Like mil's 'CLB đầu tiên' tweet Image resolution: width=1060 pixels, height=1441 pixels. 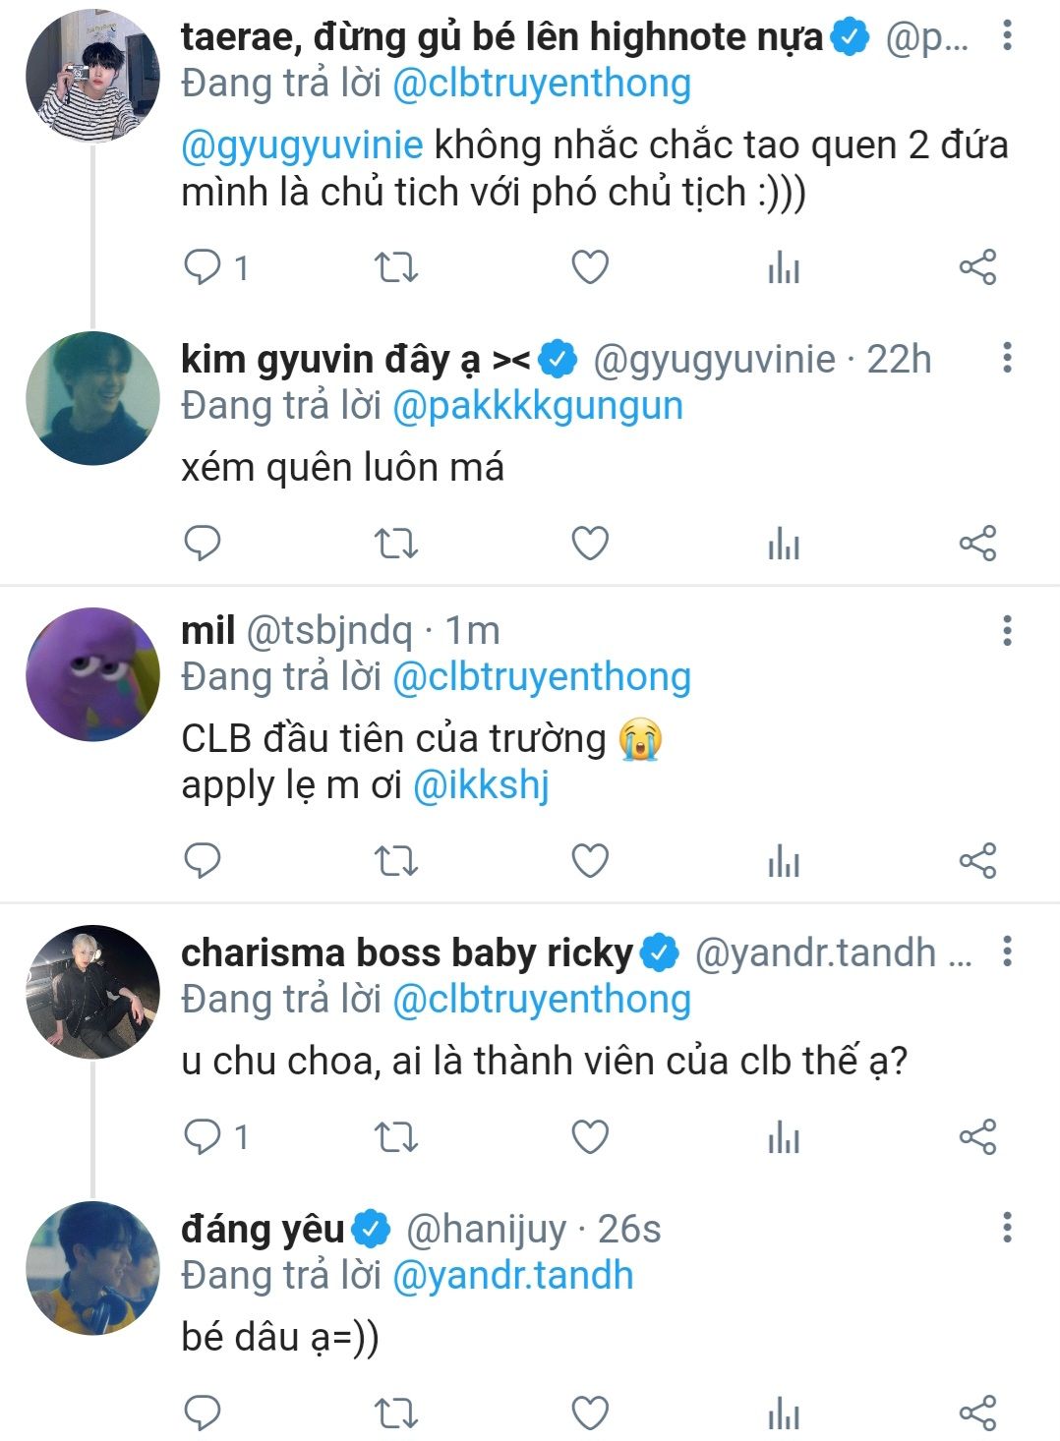pyautogui.click(x=590, y=861)
